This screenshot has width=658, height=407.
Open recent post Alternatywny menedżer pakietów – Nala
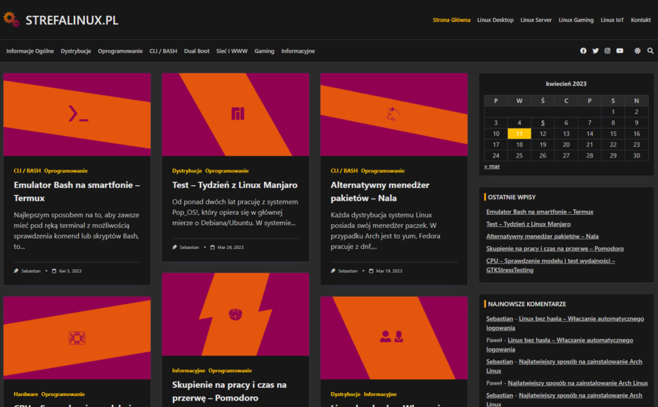click(x=542, y=236)
